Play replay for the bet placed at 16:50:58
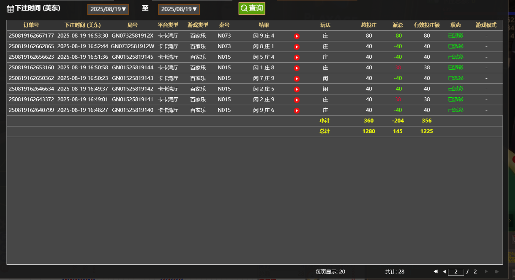Viewport: 515px width, 280px height. point(297,68)
